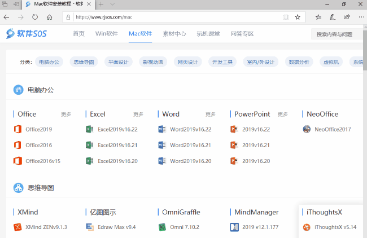
Task: Open the Win软件 navigation tab
Action: click(x=107, y=34)
